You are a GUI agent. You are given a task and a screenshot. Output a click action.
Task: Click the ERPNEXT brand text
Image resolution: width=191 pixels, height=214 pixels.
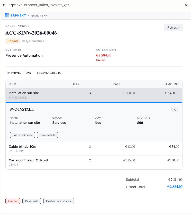[x=18, y=15]
